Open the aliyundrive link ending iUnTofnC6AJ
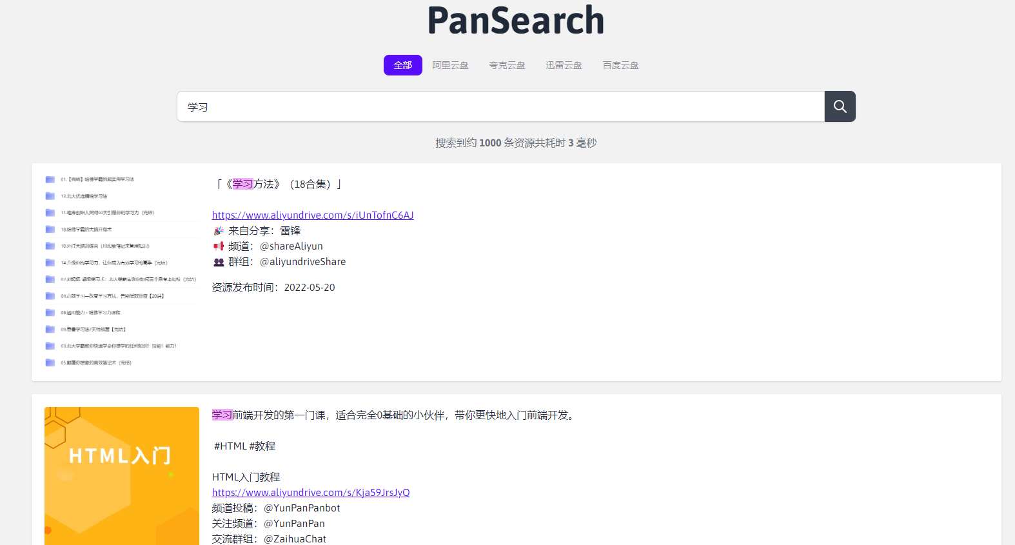Image resolution: width=1015 pixels, height=545 pixels. [313, 215]
